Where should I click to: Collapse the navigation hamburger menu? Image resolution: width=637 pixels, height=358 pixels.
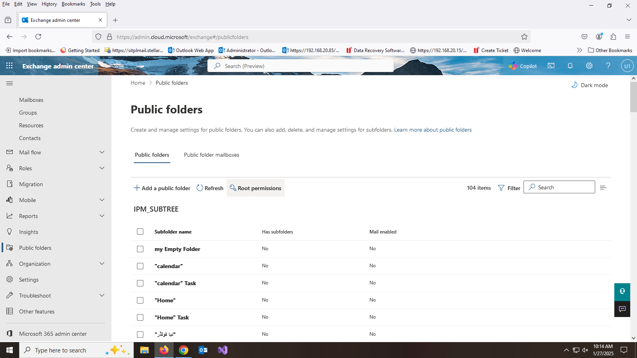pyautogui.click(x=10, y=84)
